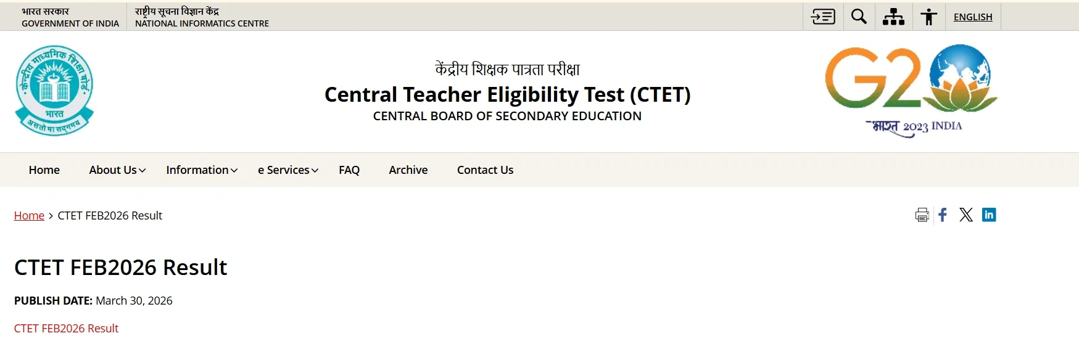This screenshot has width=1079, height=357.
Task: Activate the skip-to-main-content icon
Action: pos(822,17)
